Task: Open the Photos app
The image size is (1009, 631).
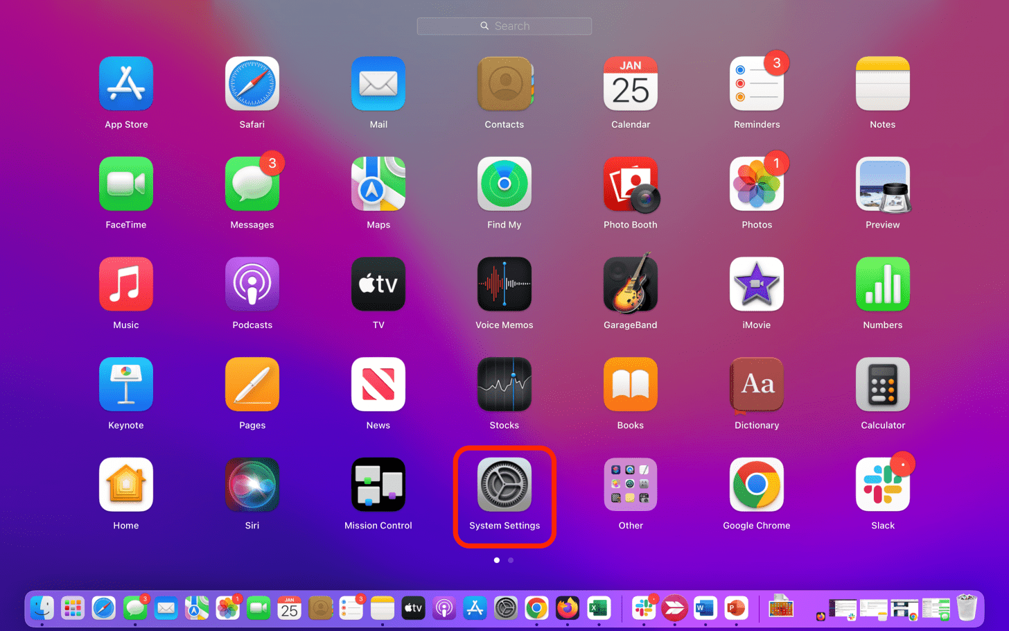Action: point(756,184)
